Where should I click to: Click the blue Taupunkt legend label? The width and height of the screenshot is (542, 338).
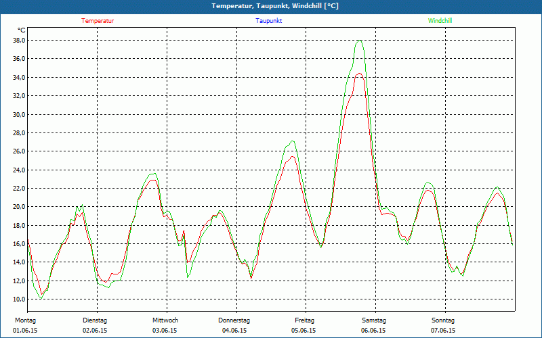tap(268, 21)
